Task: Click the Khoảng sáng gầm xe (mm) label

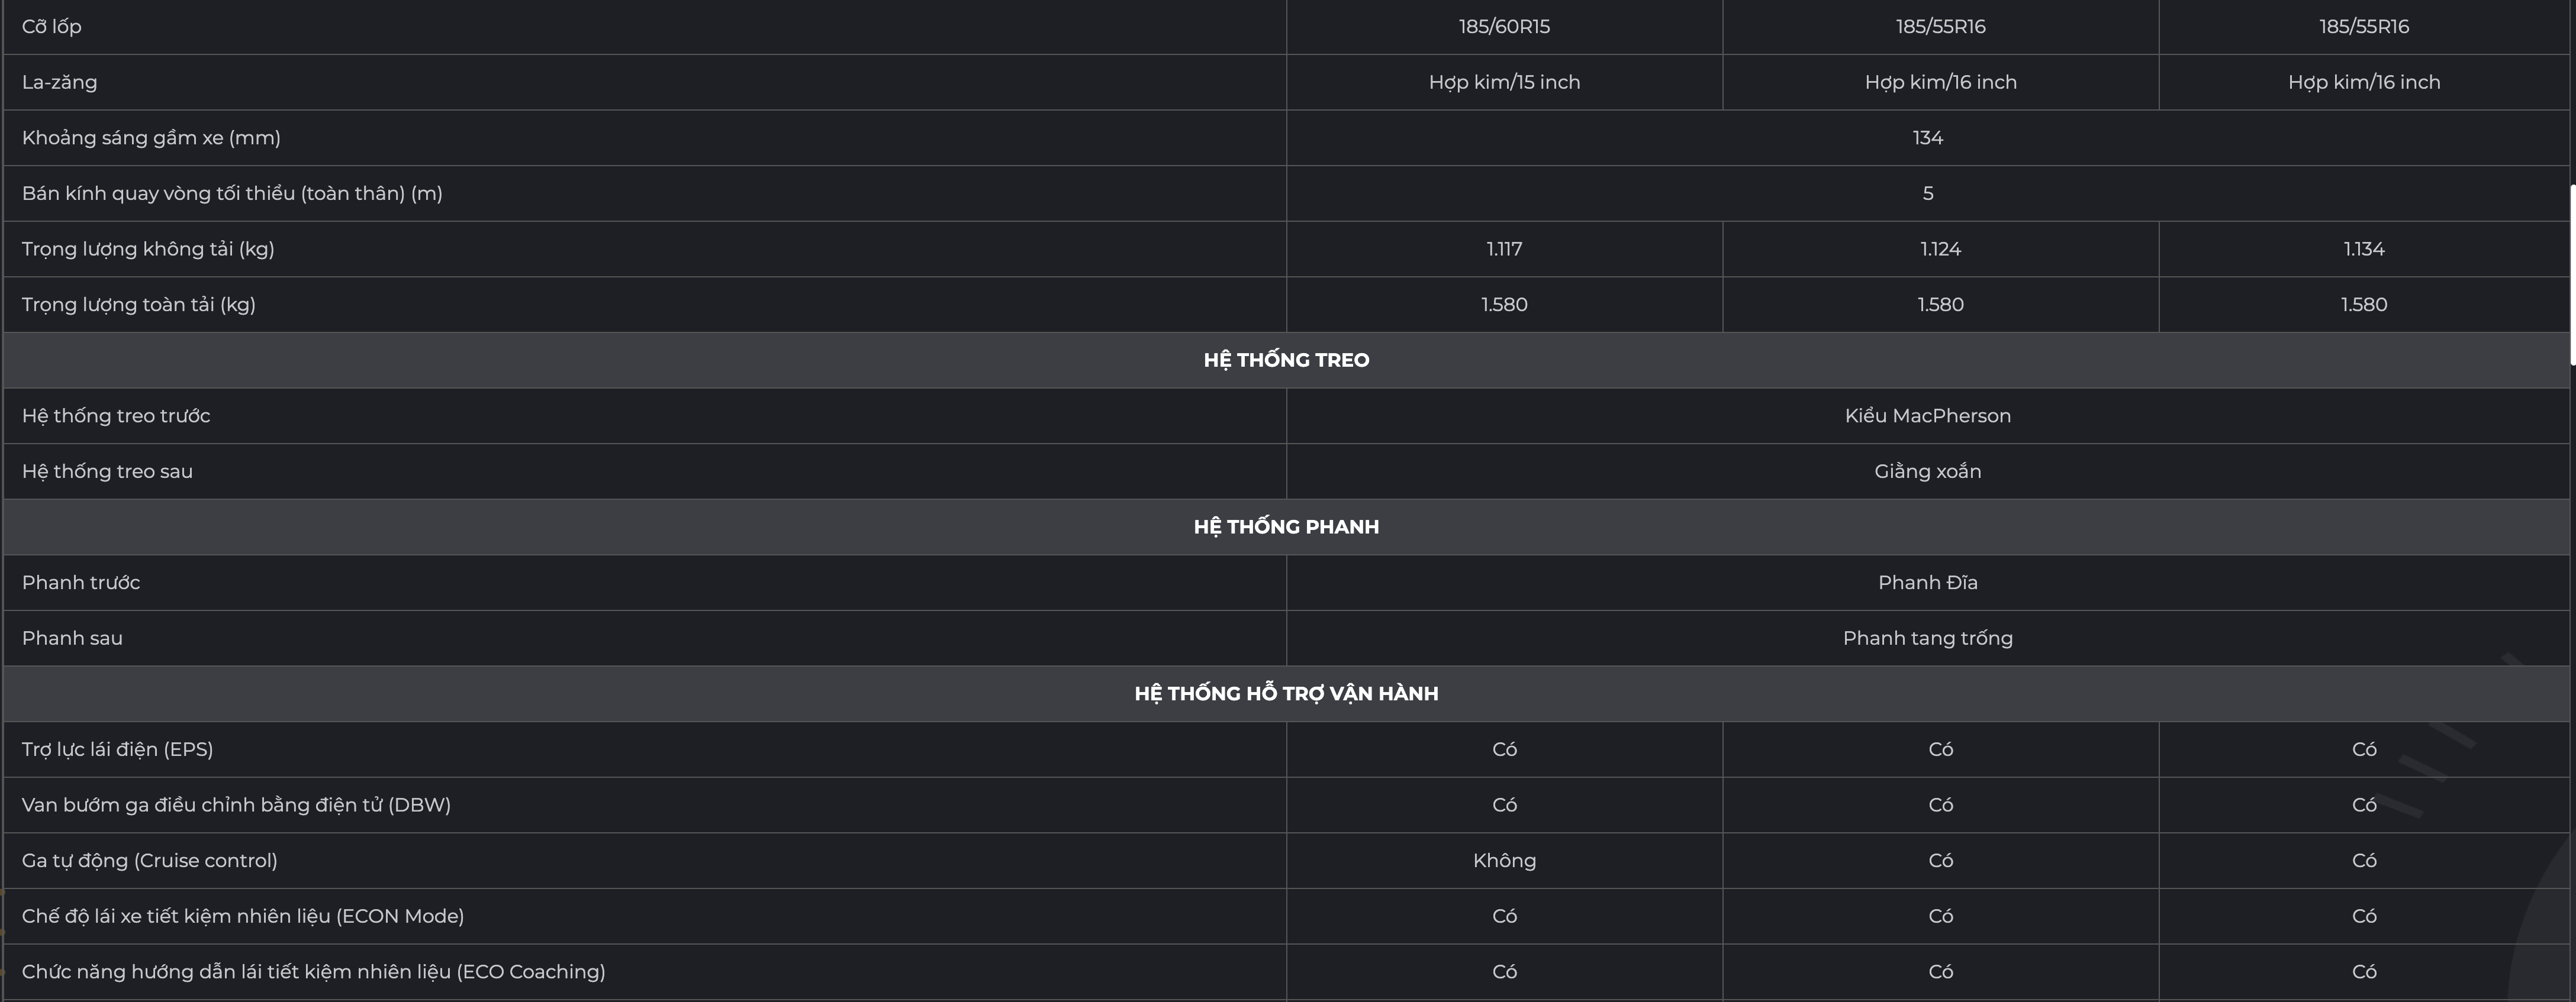Action: pos(151,138)
